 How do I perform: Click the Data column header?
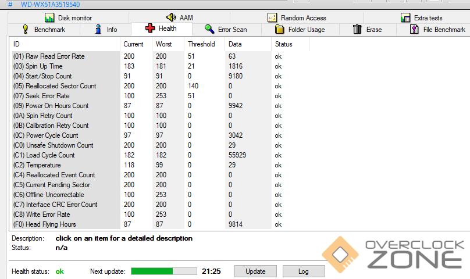coord(248,44)
